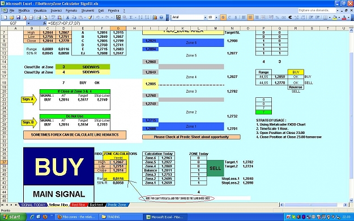354x221 pixels.
Task: Toggle bold (G) formatting
Action: click(x=223, y=18)
